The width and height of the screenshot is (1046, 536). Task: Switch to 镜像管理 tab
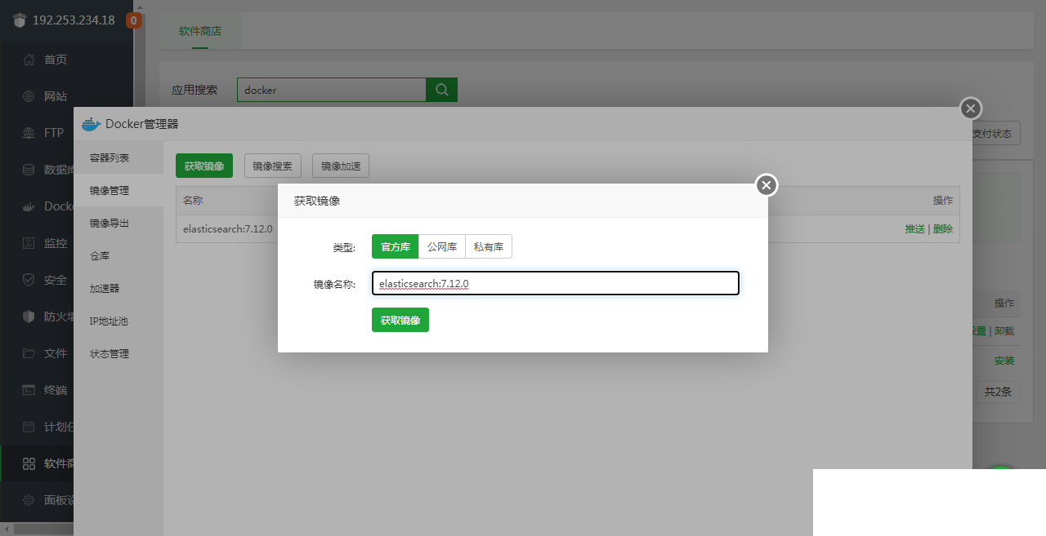point(118,190)
